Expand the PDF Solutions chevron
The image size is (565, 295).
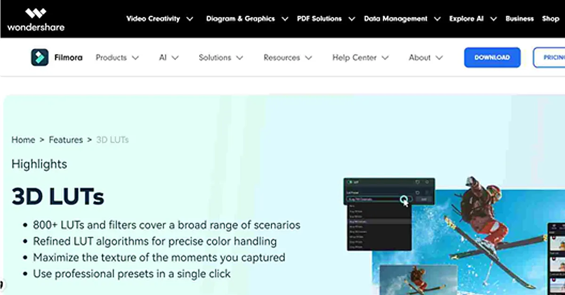[x=352, y=19]
